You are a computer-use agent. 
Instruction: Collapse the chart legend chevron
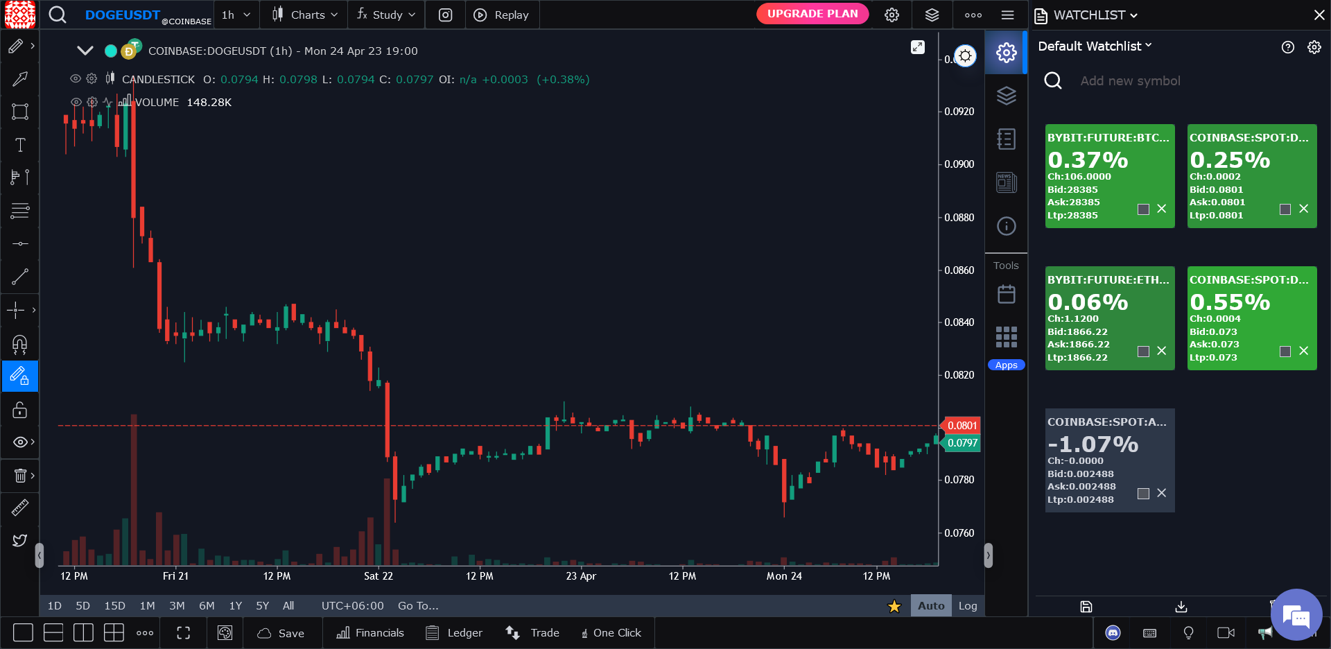click(x=85, y=51)
